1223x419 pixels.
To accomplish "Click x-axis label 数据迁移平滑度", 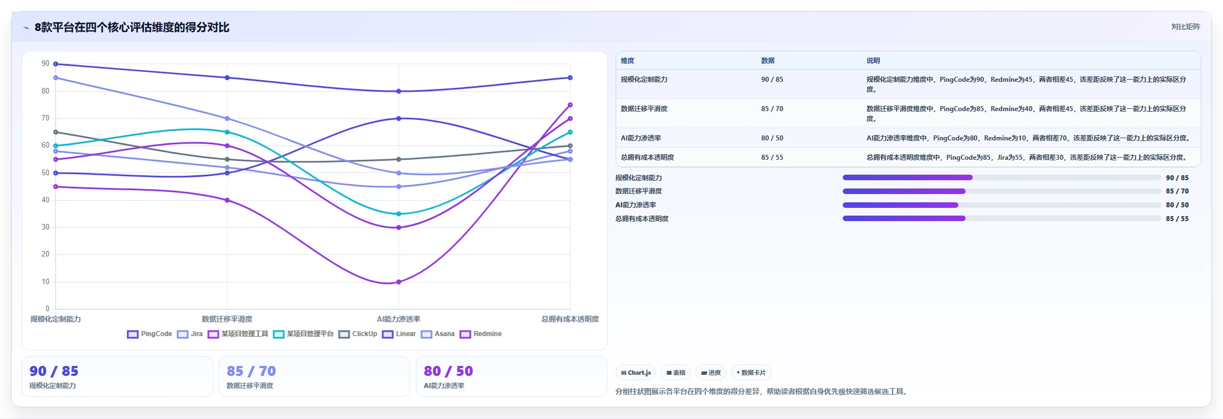I will [x=227, y=319].
